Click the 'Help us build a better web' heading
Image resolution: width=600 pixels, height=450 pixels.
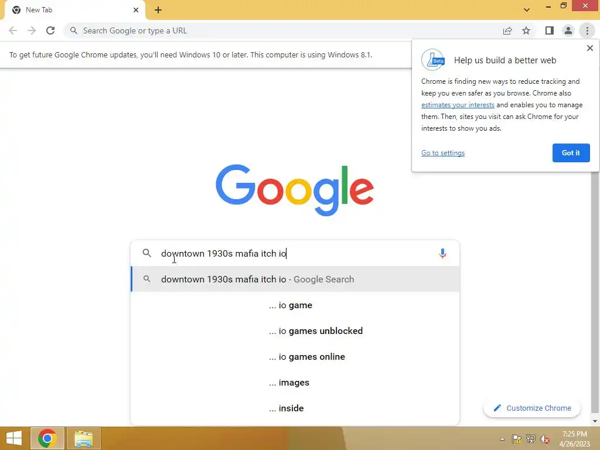[x=505, y=60]
